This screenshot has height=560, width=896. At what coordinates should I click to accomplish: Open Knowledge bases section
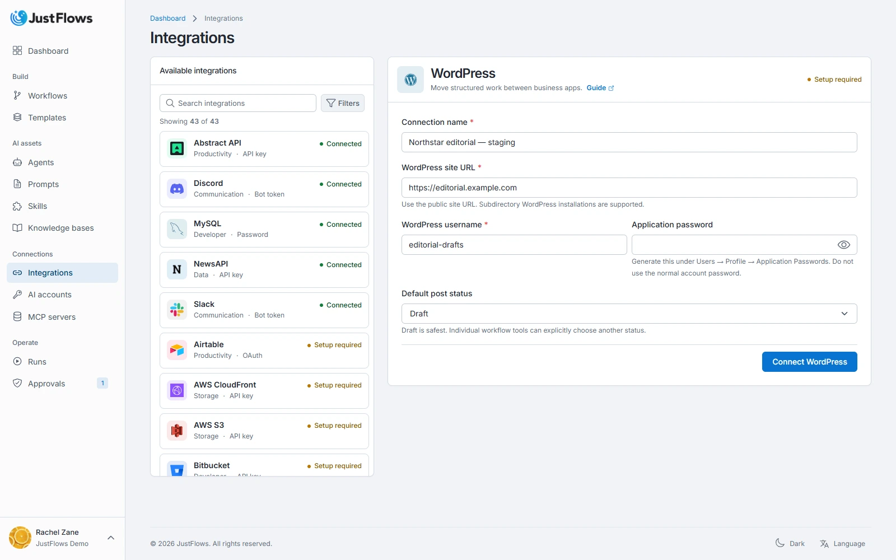point(62,228)
